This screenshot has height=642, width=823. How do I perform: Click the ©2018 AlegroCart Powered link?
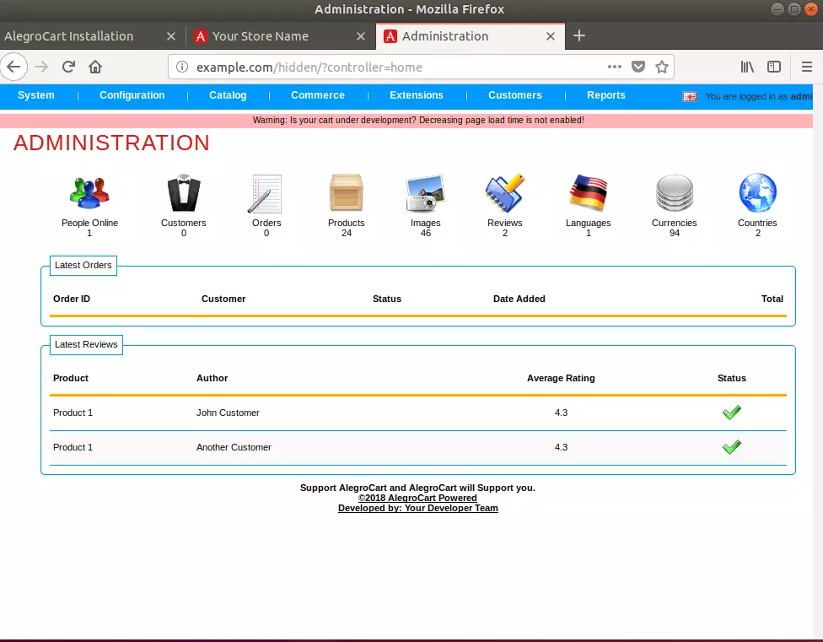pos(417,498)
